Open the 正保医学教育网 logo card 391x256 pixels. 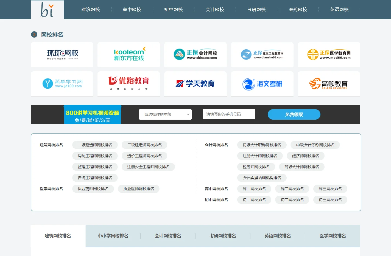[x=329, y=54]
